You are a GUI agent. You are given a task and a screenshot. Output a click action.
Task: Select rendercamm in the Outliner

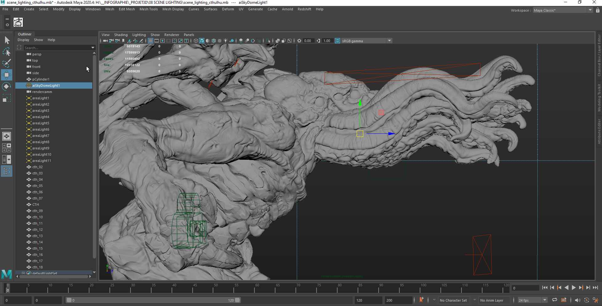54,92
